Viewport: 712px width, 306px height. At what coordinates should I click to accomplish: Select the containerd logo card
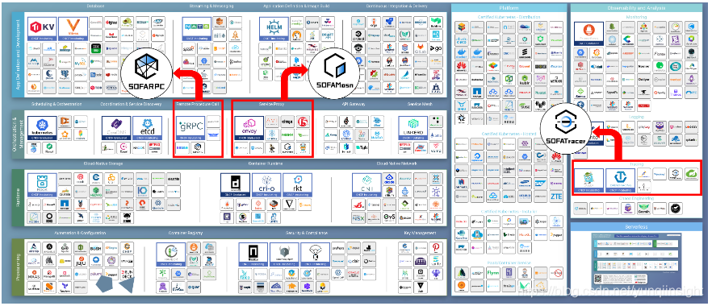click(x=235, y=186)
